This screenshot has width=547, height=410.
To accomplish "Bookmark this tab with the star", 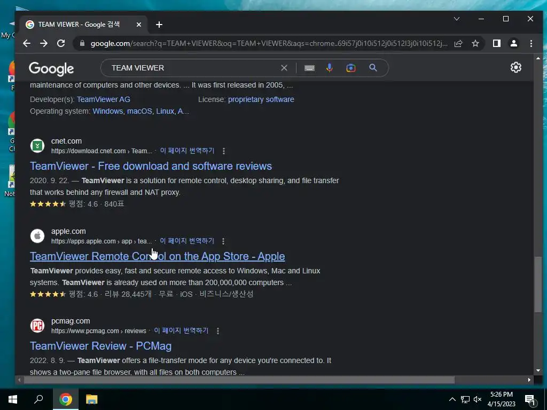I will (475, 43).
